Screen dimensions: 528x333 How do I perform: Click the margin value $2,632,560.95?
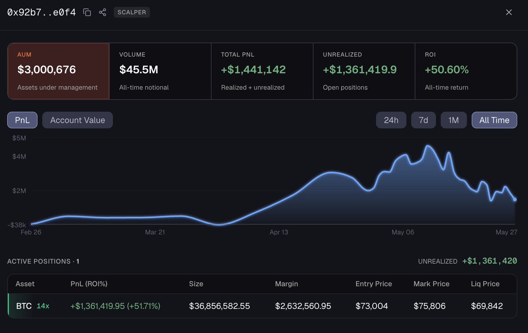pyautogui.click(x=303, y=306)
